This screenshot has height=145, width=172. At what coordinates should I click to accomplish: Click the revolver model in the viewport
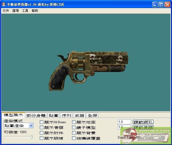(x=88, y=71)
